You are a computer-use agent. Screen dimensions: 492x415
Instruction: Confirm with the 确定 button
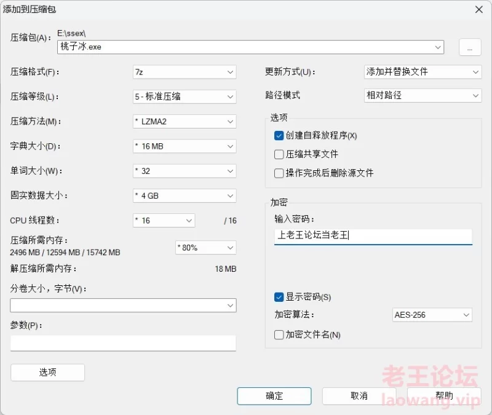(x=274, y=396)
